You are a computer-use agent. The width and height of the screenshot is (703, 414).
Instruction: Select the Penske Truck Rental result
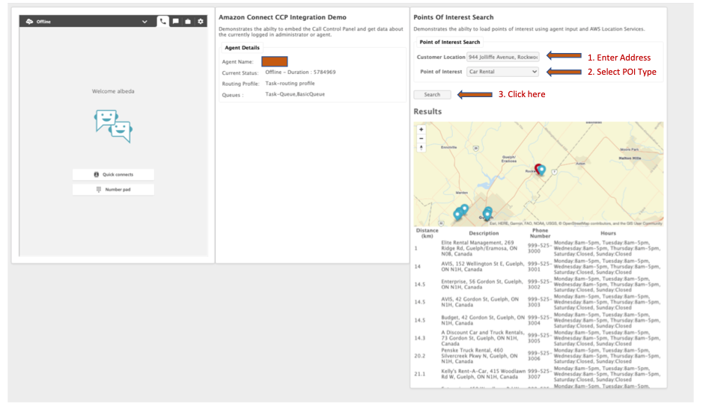point(538,356)
